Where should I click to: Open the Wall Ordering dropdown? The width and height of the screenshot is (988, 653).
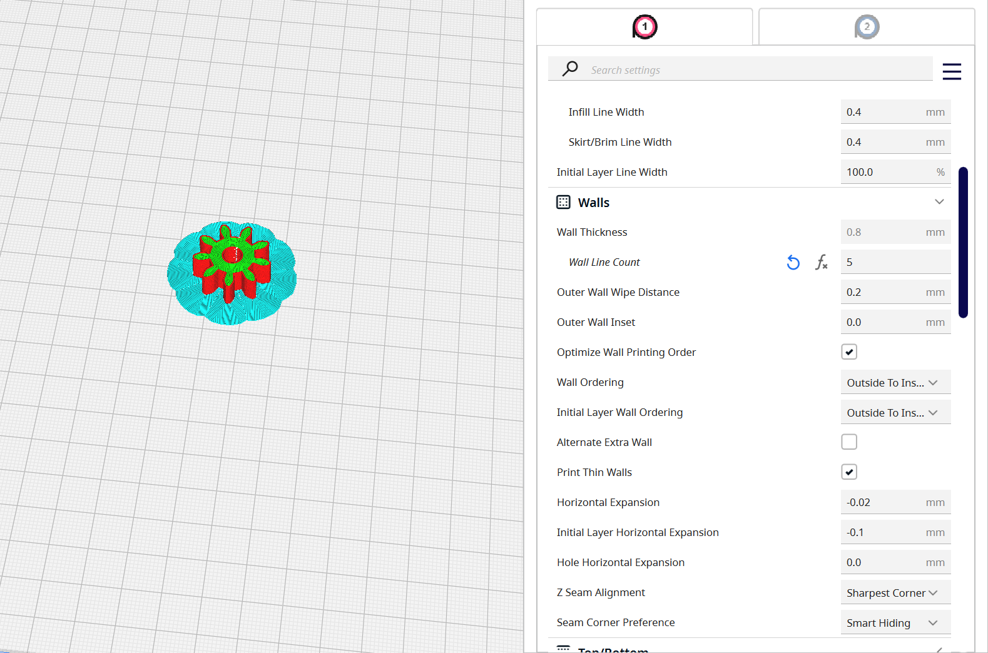click(895, 382)
